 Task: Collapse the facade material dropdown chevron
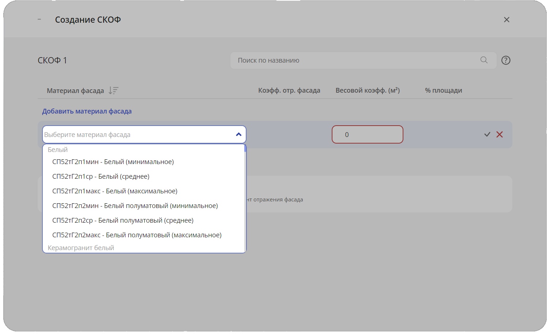click(x=239, y=134)
